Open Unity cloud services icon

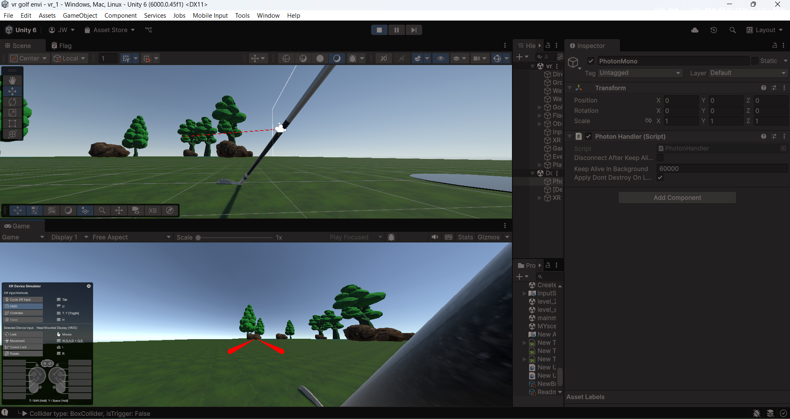coord(695,30)
